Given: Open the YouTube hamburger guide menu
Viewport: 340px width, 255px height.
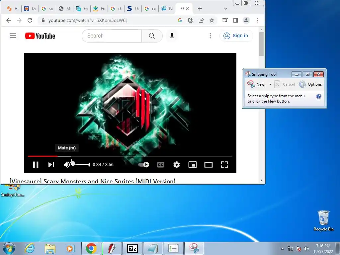Looking at the screenshot, I should pyautogui.click(x=13, y=36).
